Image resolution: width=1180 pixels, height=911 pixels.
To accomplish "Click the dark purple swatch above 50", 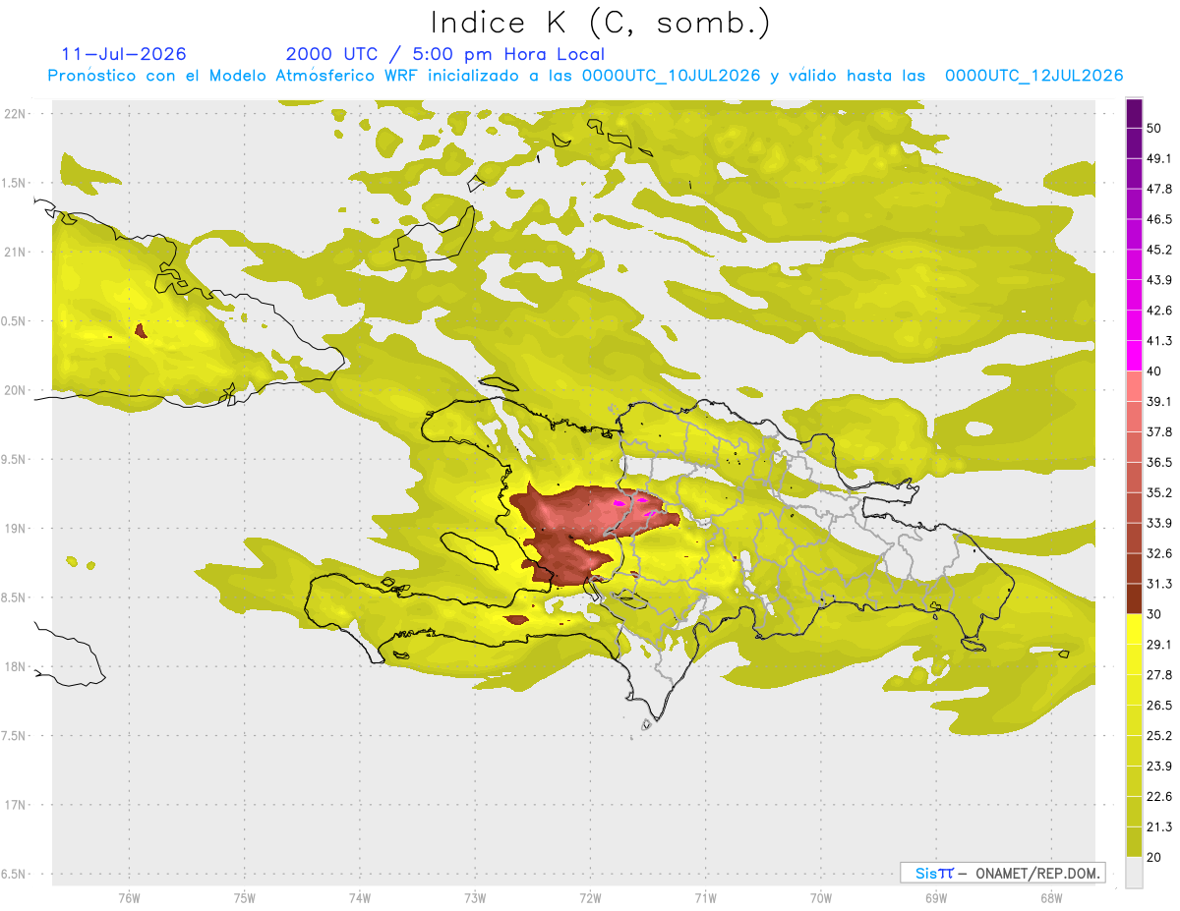I will tap(1134, 113).
